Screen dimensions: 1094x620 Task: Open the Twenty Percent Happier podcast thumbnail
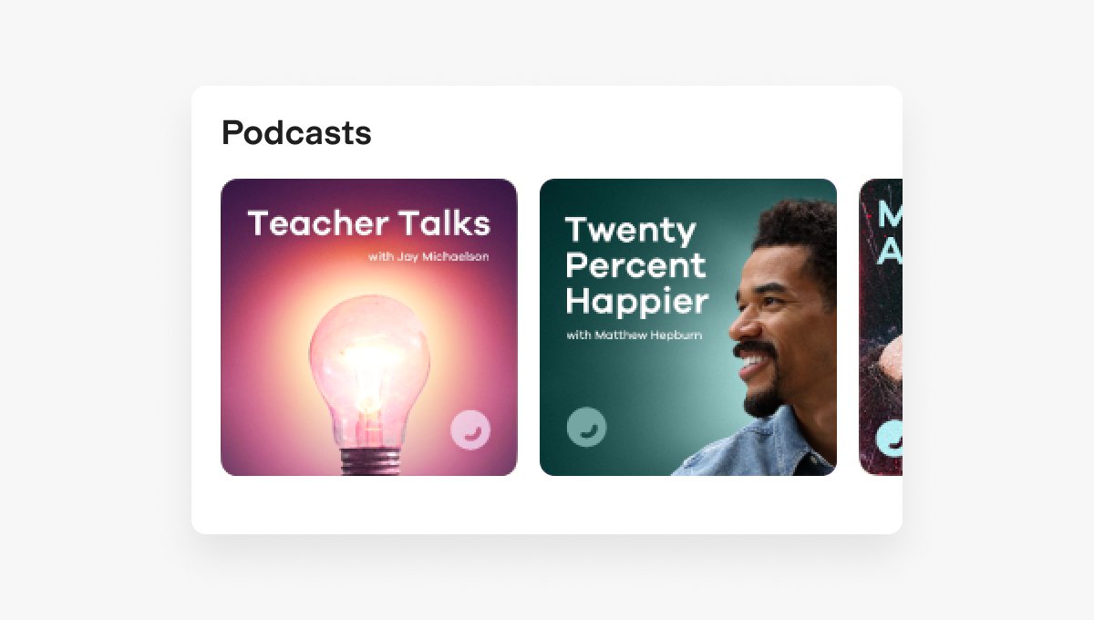(688, 327)
